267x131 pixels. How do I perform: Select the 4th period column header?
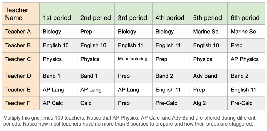pyautogui.click(x=170, y=18)
